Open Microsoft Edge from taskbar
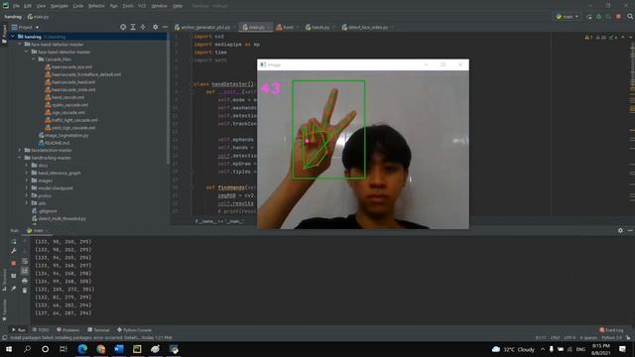The width and height of the screenshot is (635, 357). pos(82,349)
